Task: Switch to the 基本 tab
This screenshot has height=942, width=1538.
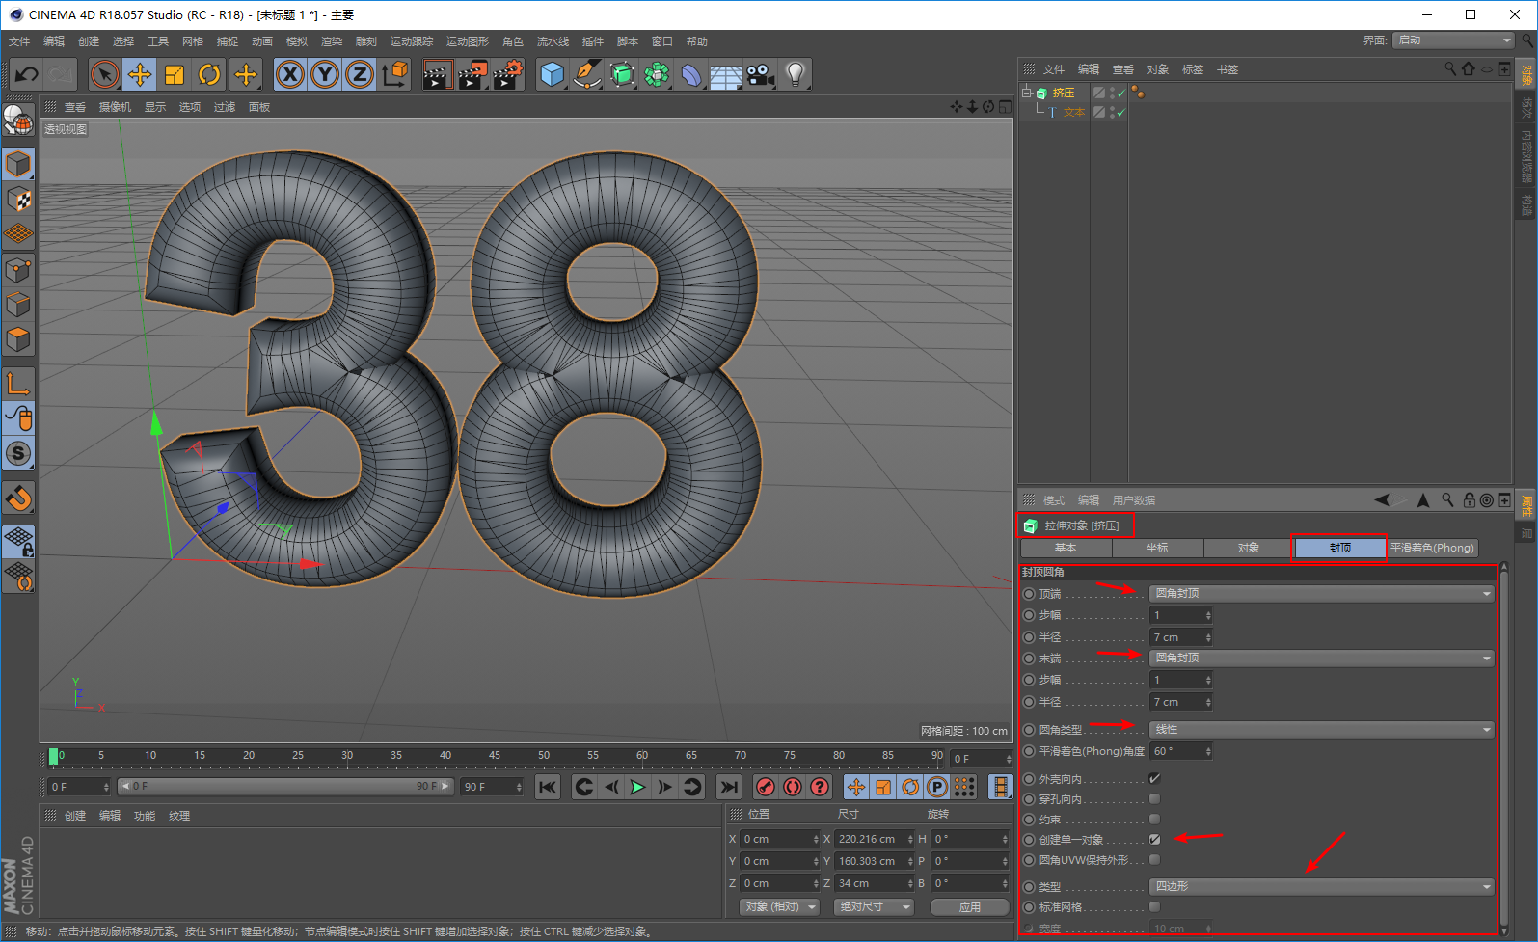Action: click(x=1066, y=548)
